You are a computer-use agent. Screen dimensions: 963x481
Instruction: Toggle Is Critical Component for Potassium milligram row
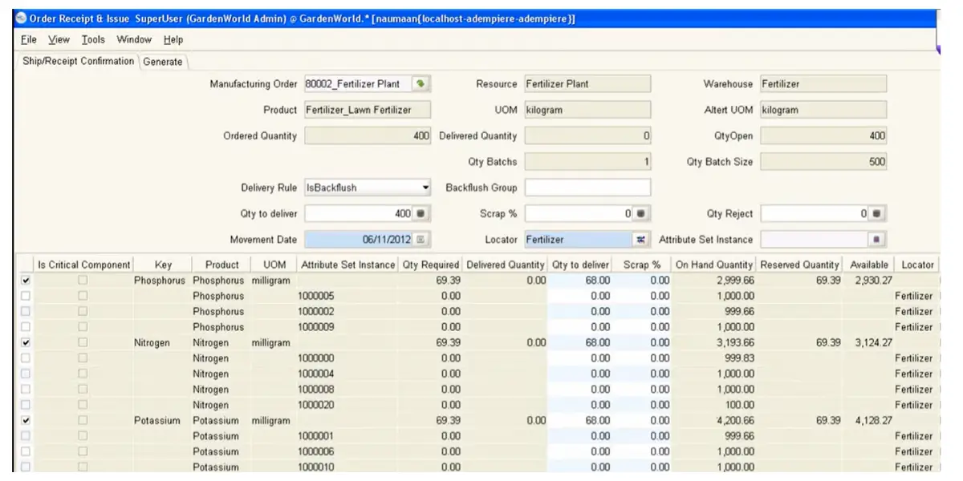click(83, 420)
